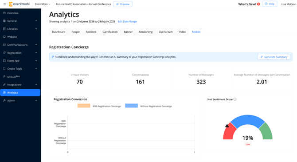Click the Onsite Tools device icon

4,69
